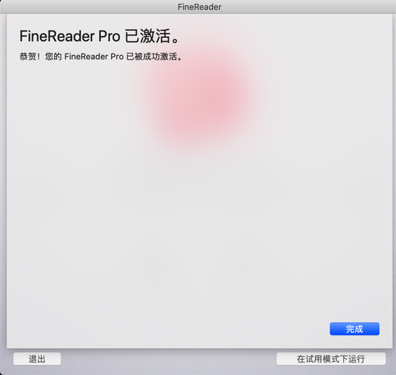Click the FineReader window title text
Image resolution: width=396 pixels, height=375 pixels.
pyautogui.click(x=200, y=7)
